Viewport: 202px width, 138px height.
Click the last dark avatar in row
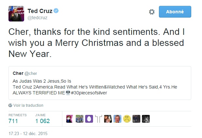[x=146, y=119]
